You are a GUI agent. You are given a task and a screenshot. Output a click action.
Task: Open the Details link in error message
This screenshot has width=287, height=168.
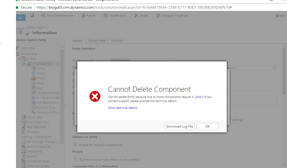click(x=199, y=97)
